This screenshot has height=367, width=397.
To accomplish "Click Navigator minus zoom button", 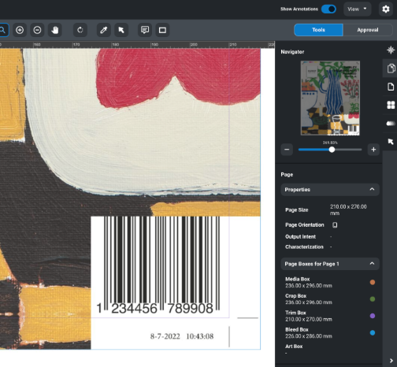I will (287, 150).
